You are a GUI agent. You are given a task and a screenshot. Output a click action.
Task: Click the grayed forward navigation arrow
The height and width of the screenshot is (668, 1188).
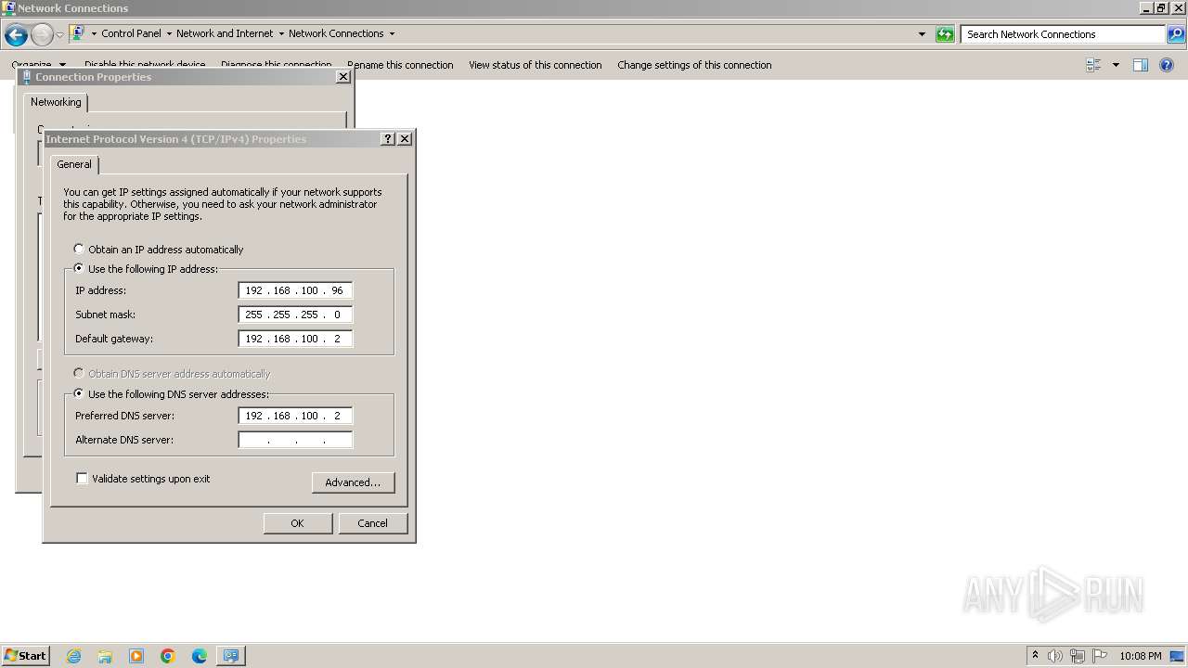click(x=42, y=35)
